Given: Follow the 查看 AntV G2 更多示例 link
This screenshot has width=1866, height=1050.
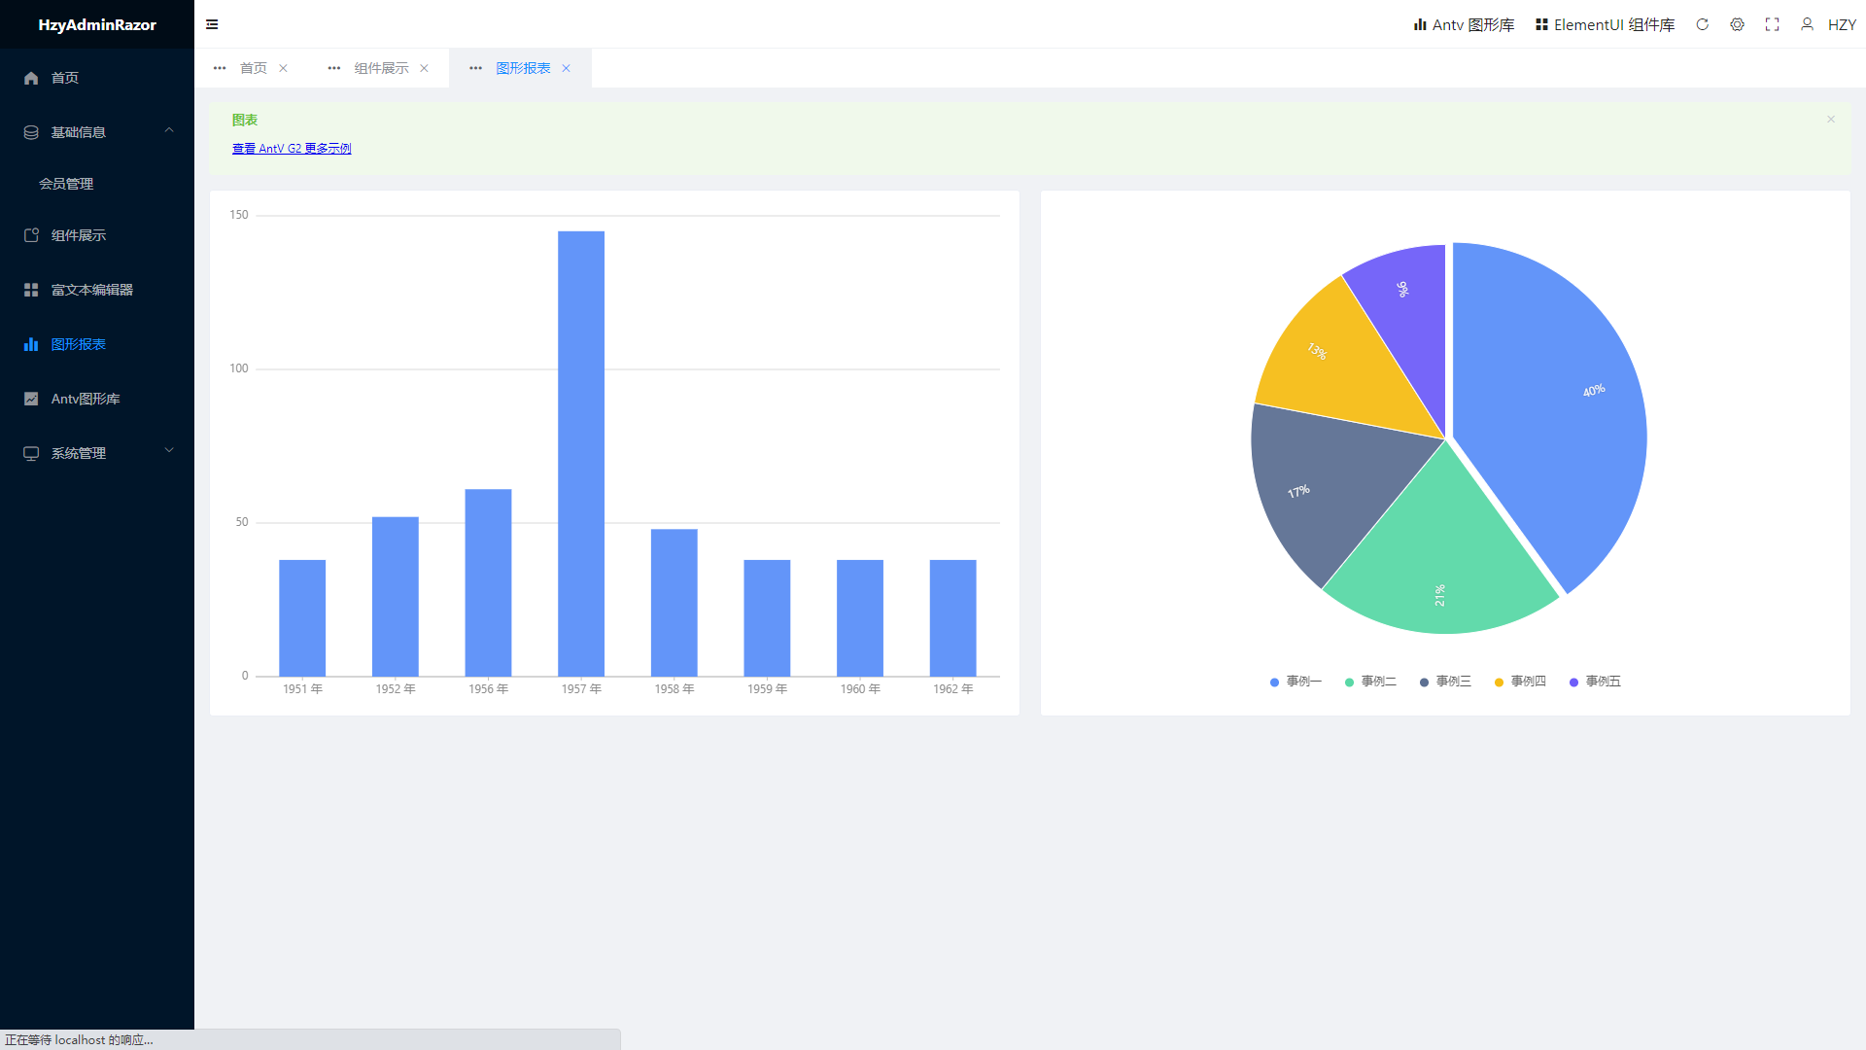Looking at the screenshot, I should coord(292,149).
